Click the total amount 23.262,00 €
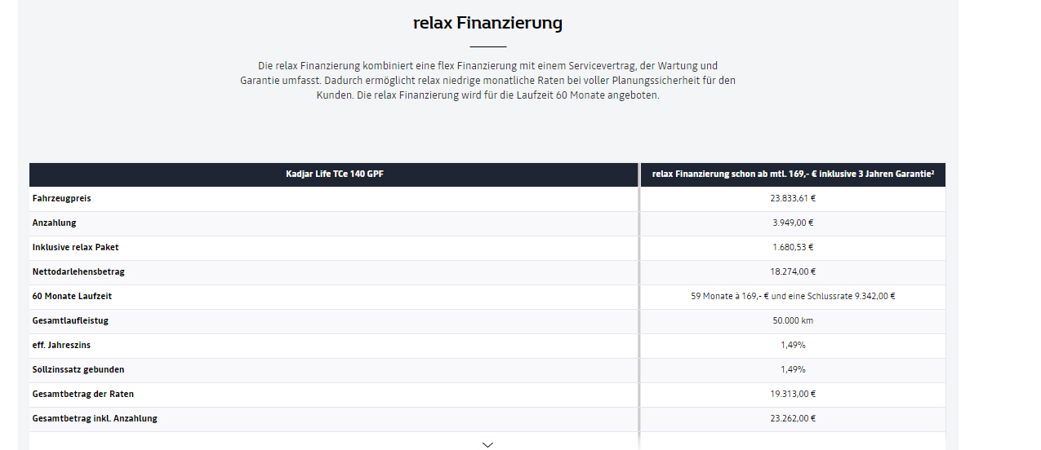The image size is (1041, 450). point(793,418)
